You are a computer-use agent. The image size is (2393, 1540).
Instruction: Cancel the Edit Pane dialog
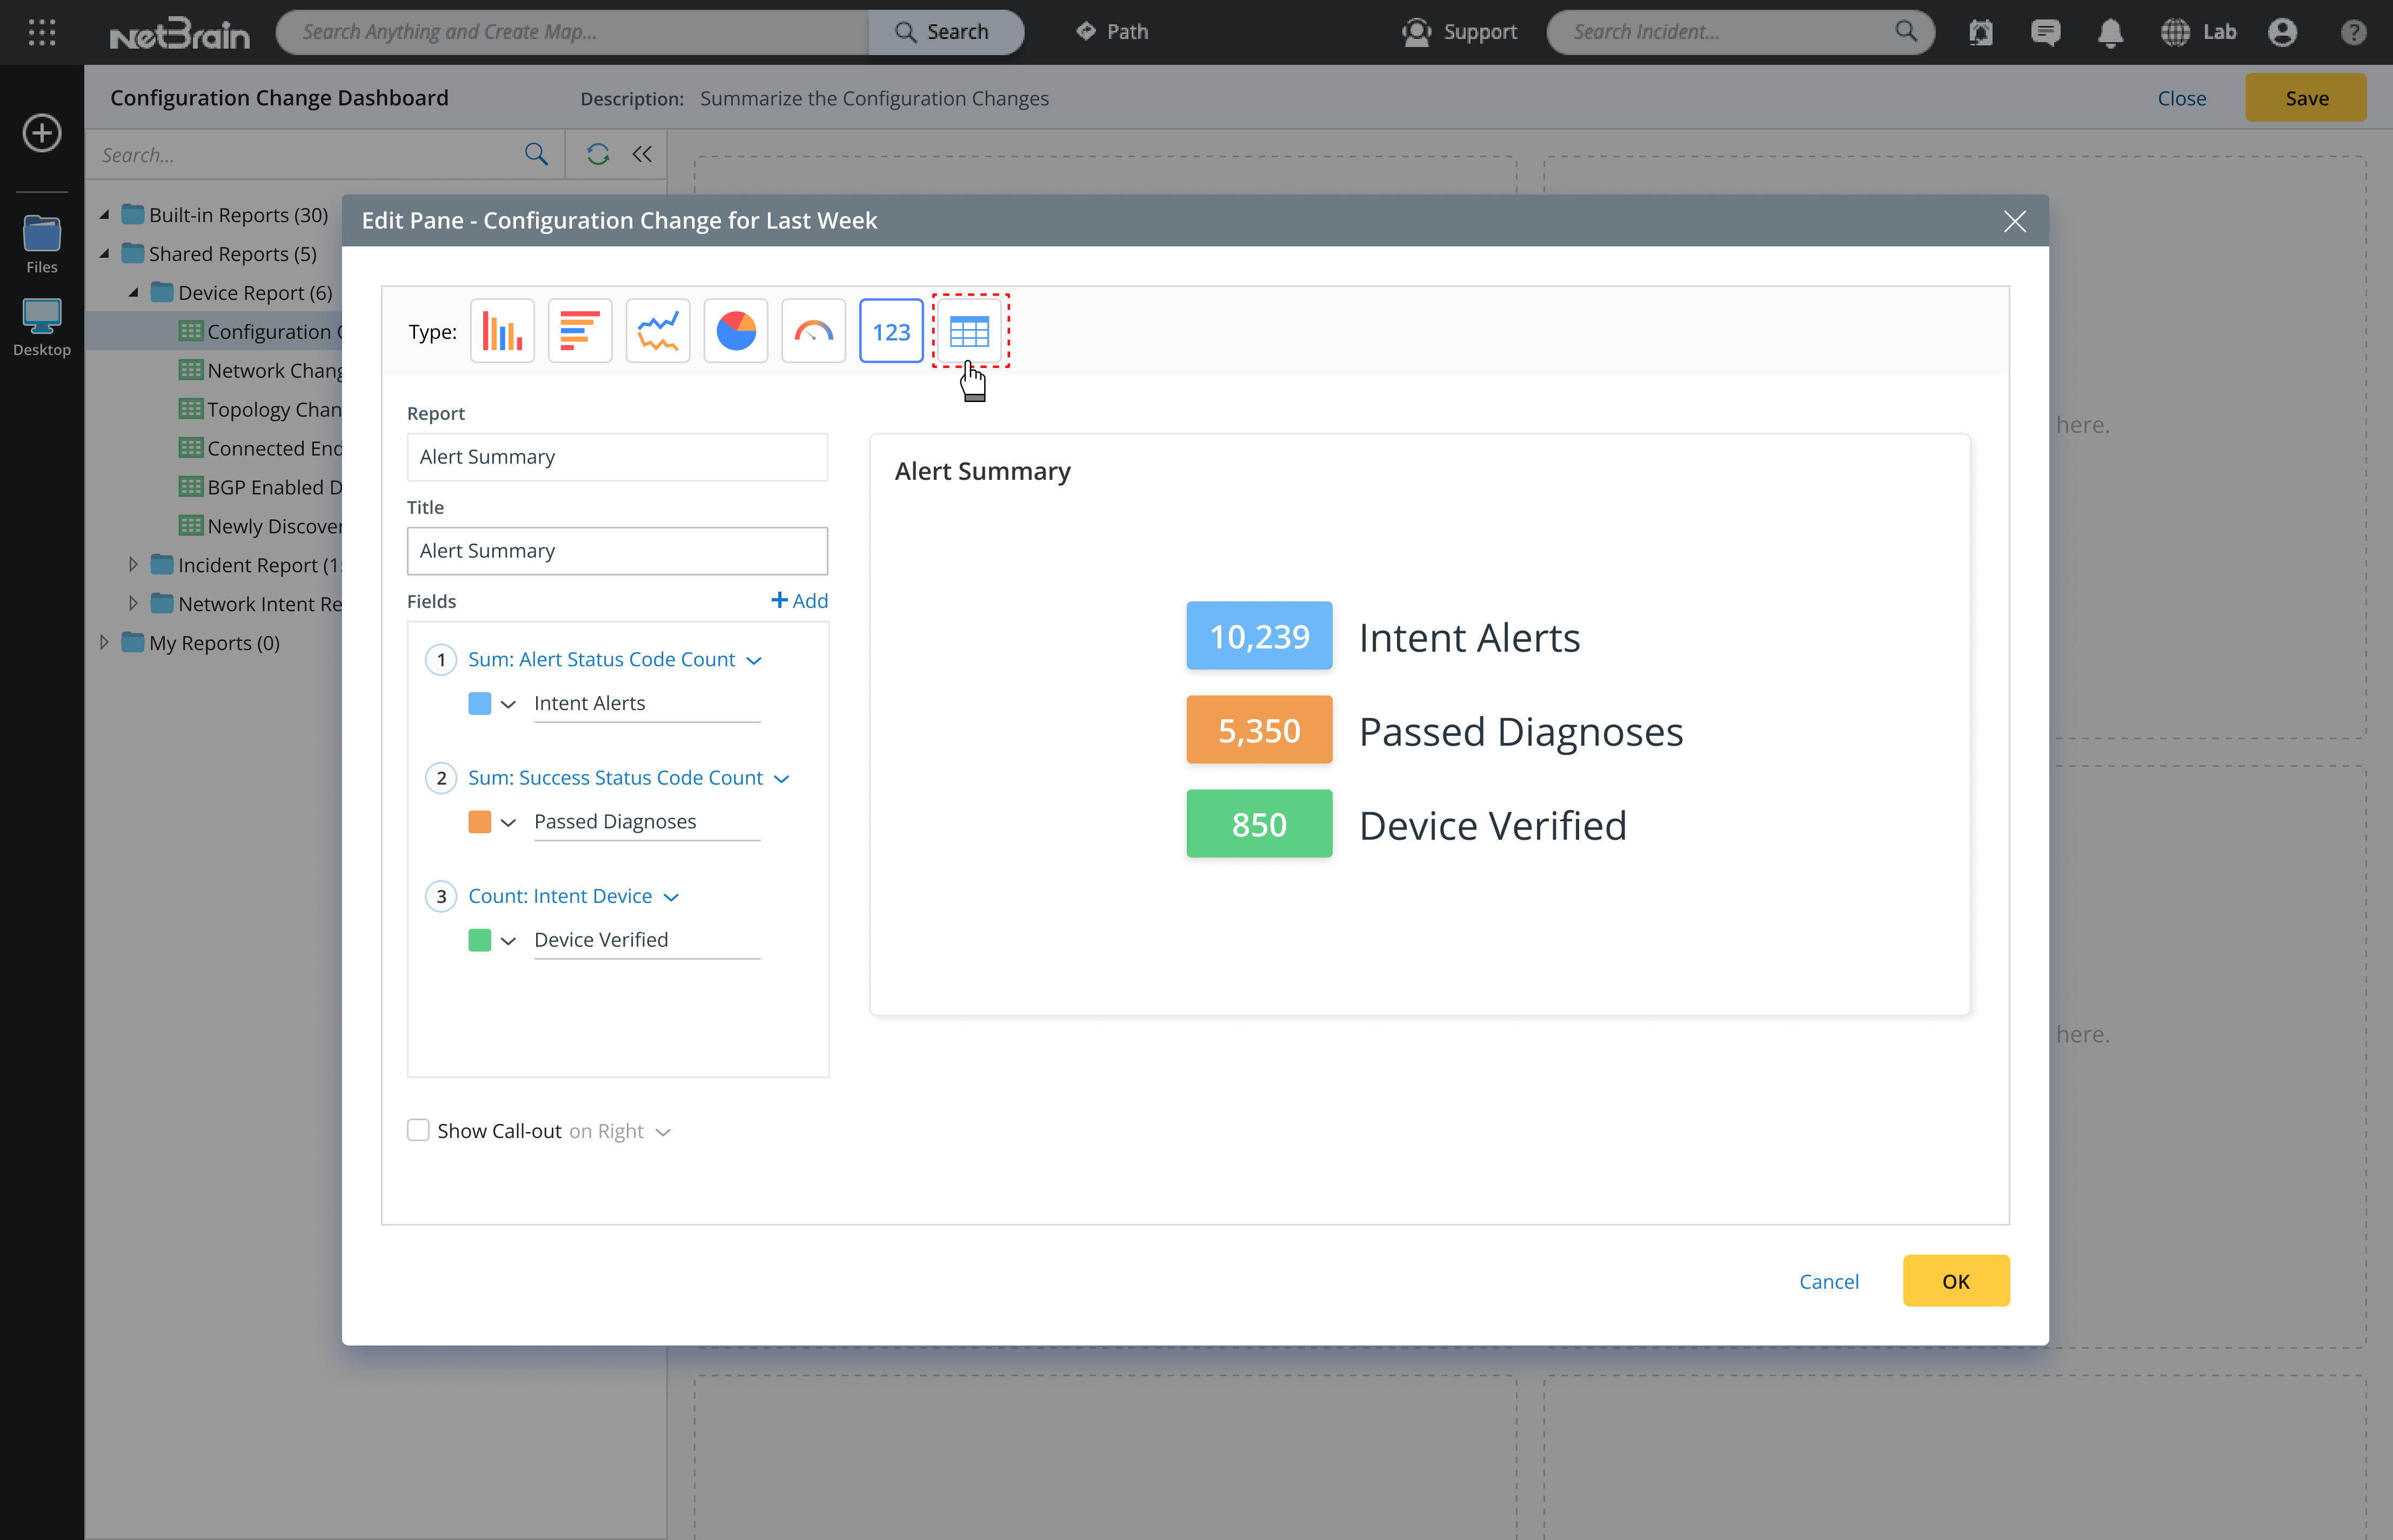pos(1828,1281)
